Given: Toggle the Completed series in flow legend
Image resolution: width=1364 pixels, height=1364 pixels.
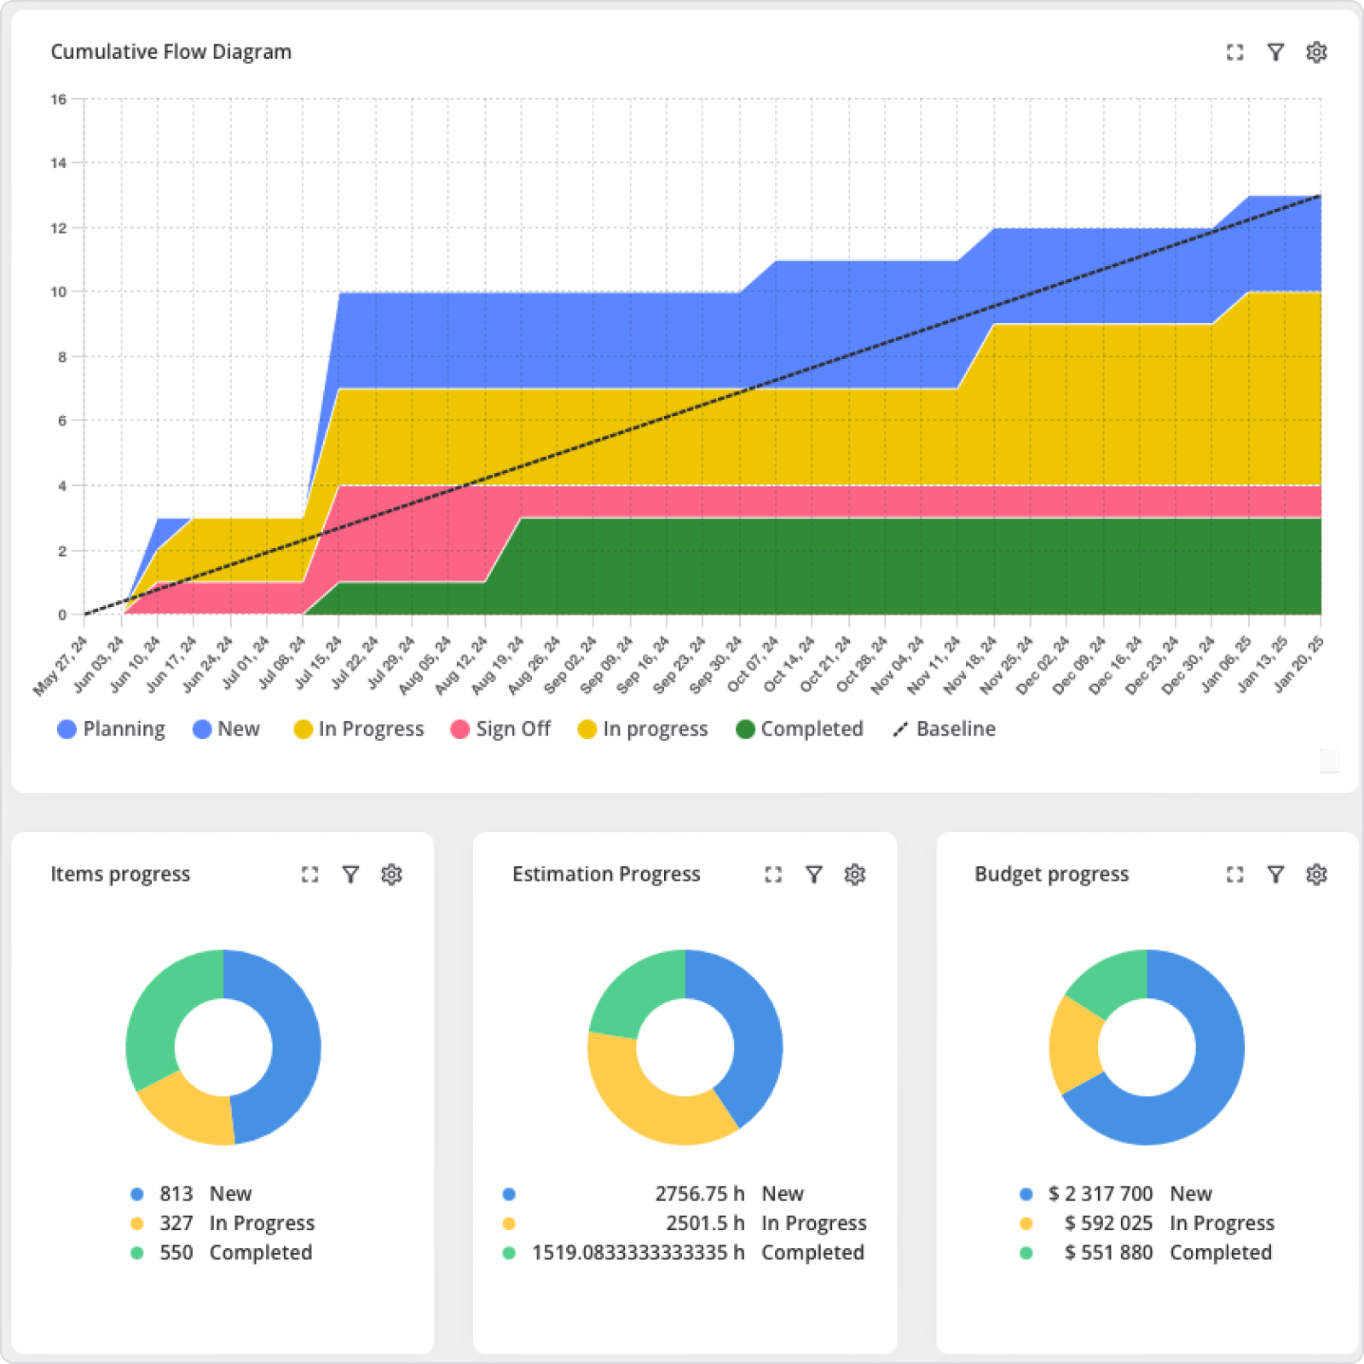Looking at the screenshot, I should coord(800,729).
